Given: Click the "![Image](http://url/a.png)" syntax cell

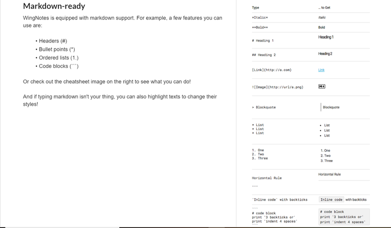Looking at the screenshot, I should (278, 87).
